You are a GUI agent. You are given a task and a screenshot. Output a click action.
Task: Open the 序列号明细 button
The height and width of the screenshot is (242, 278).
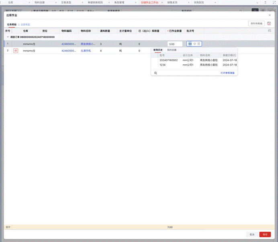(256, 24)
